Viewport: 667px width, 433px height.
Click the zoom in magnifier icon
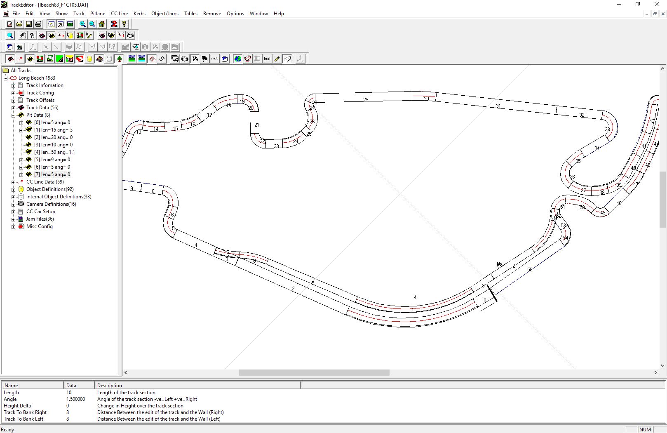click(x=82, y=24)
